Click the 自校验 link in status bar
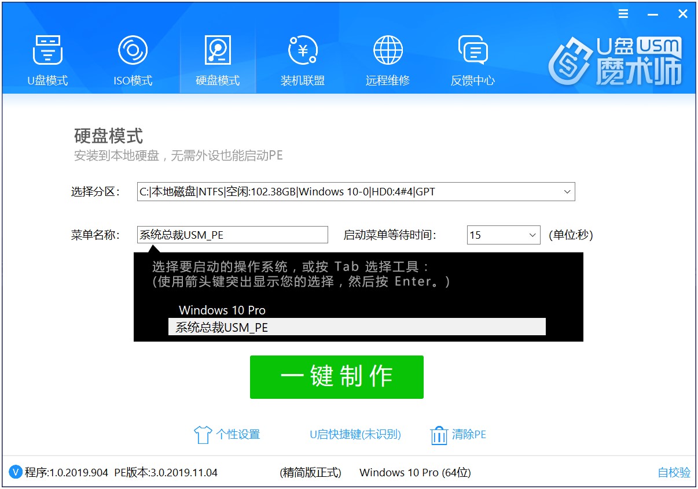Image resolution: width=698 pixels, height=489 pixels. [674, 472]
